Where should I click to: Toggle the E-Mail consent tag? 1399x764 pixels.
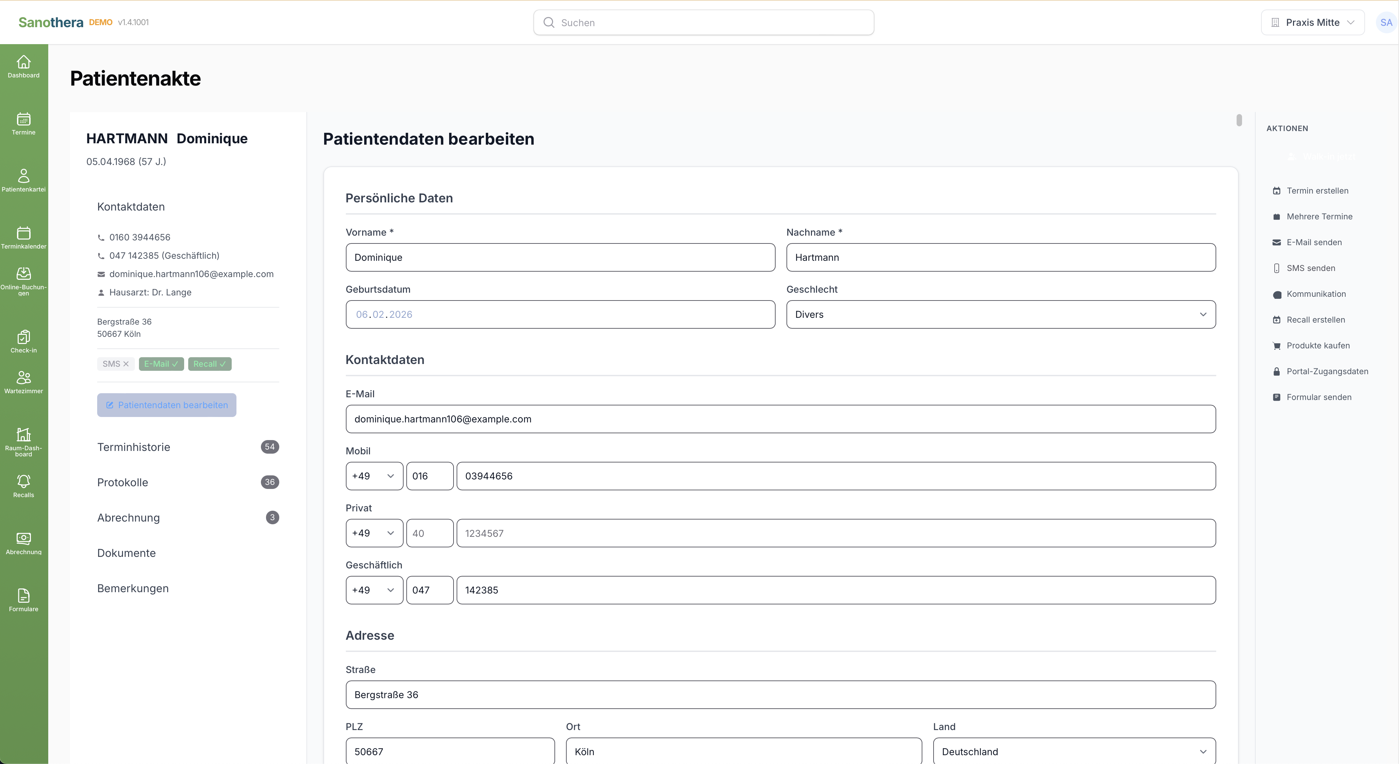pos(161,364)
